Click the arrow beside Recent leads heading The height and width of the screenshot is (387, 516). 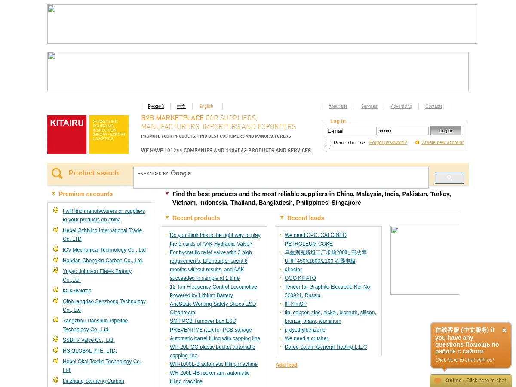point(282,218)
